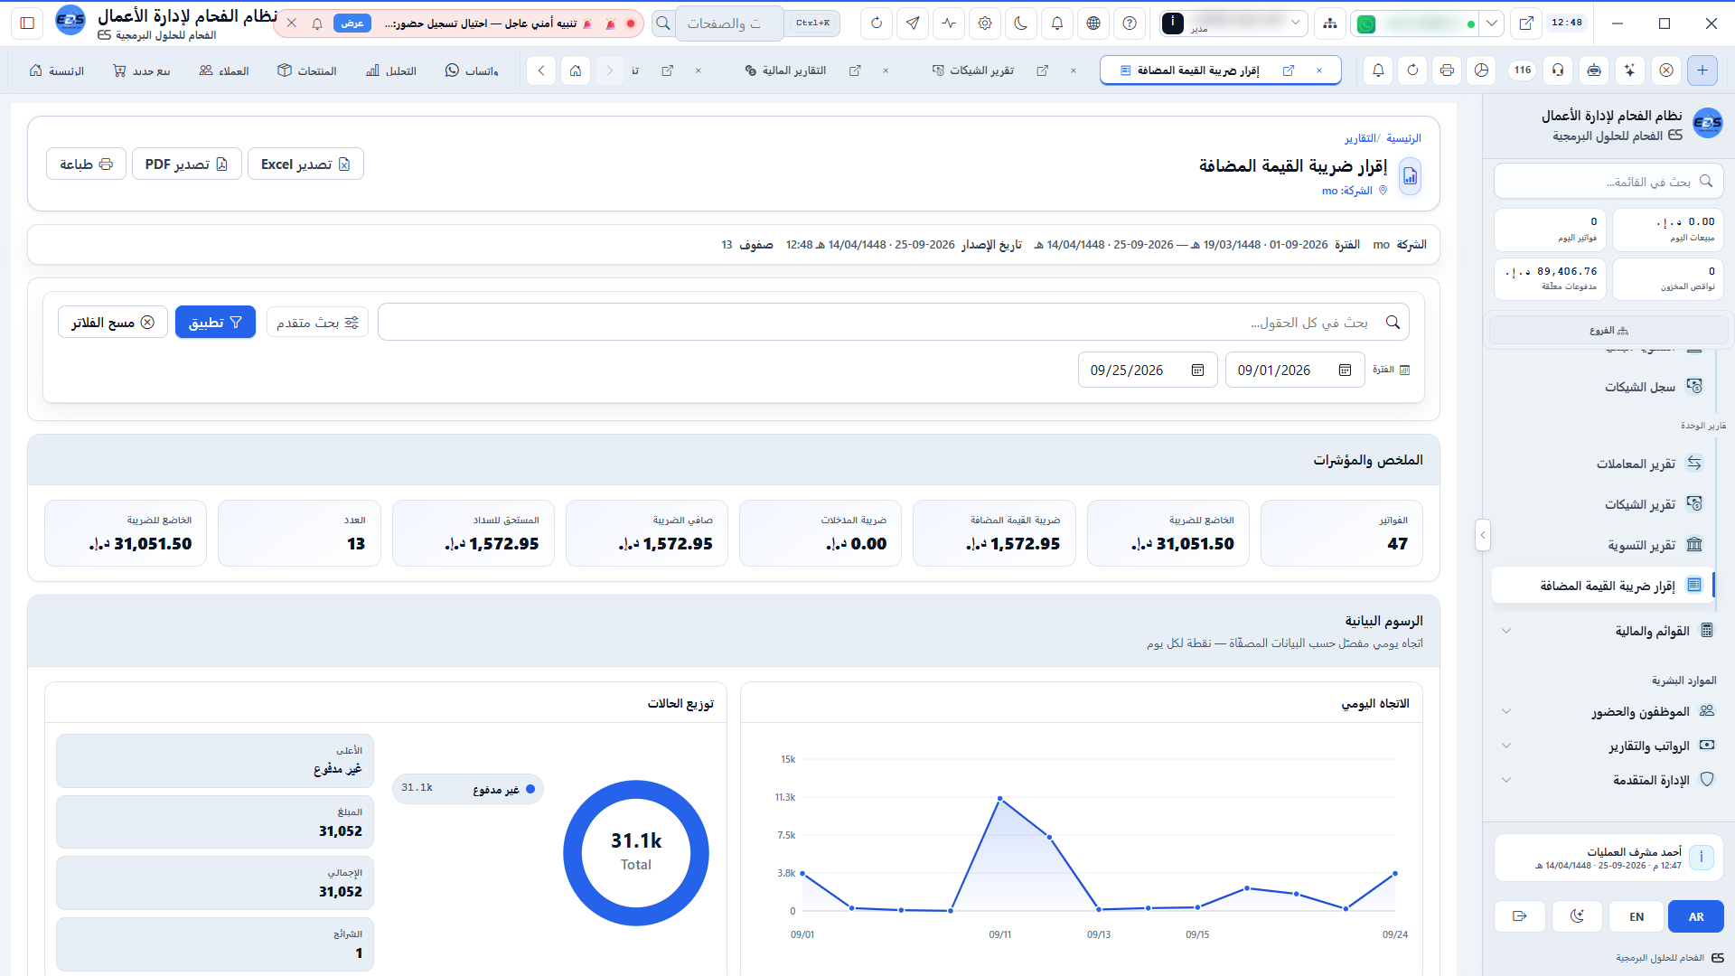Screen dimensions: 1735x976
Task: Expand the WhatsApp status dropdown
Action: tap(1492, 23)
